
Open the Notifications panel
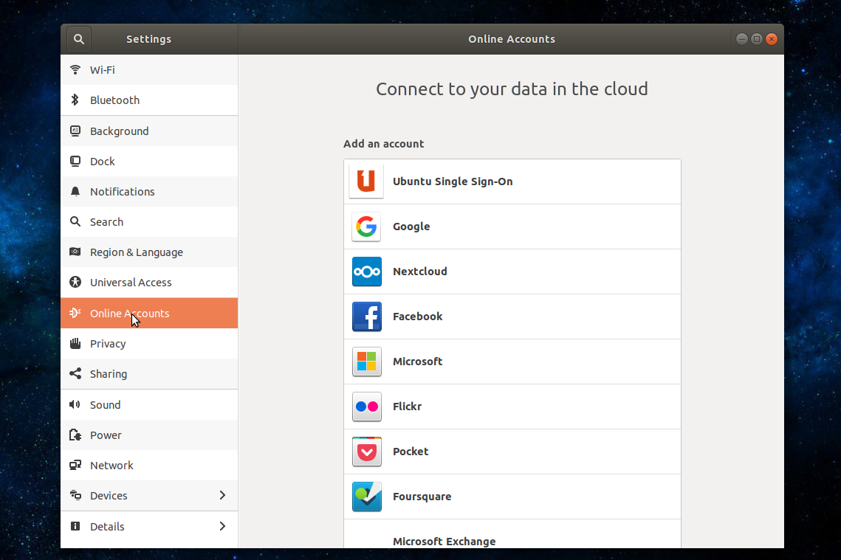149,191
